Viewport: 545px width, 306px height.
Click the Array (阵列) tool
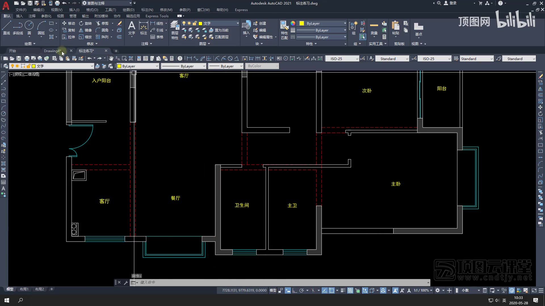[102, 37]
